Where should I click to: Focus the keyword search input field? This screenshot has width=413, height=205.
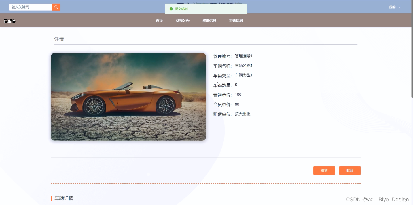[30, 7]
